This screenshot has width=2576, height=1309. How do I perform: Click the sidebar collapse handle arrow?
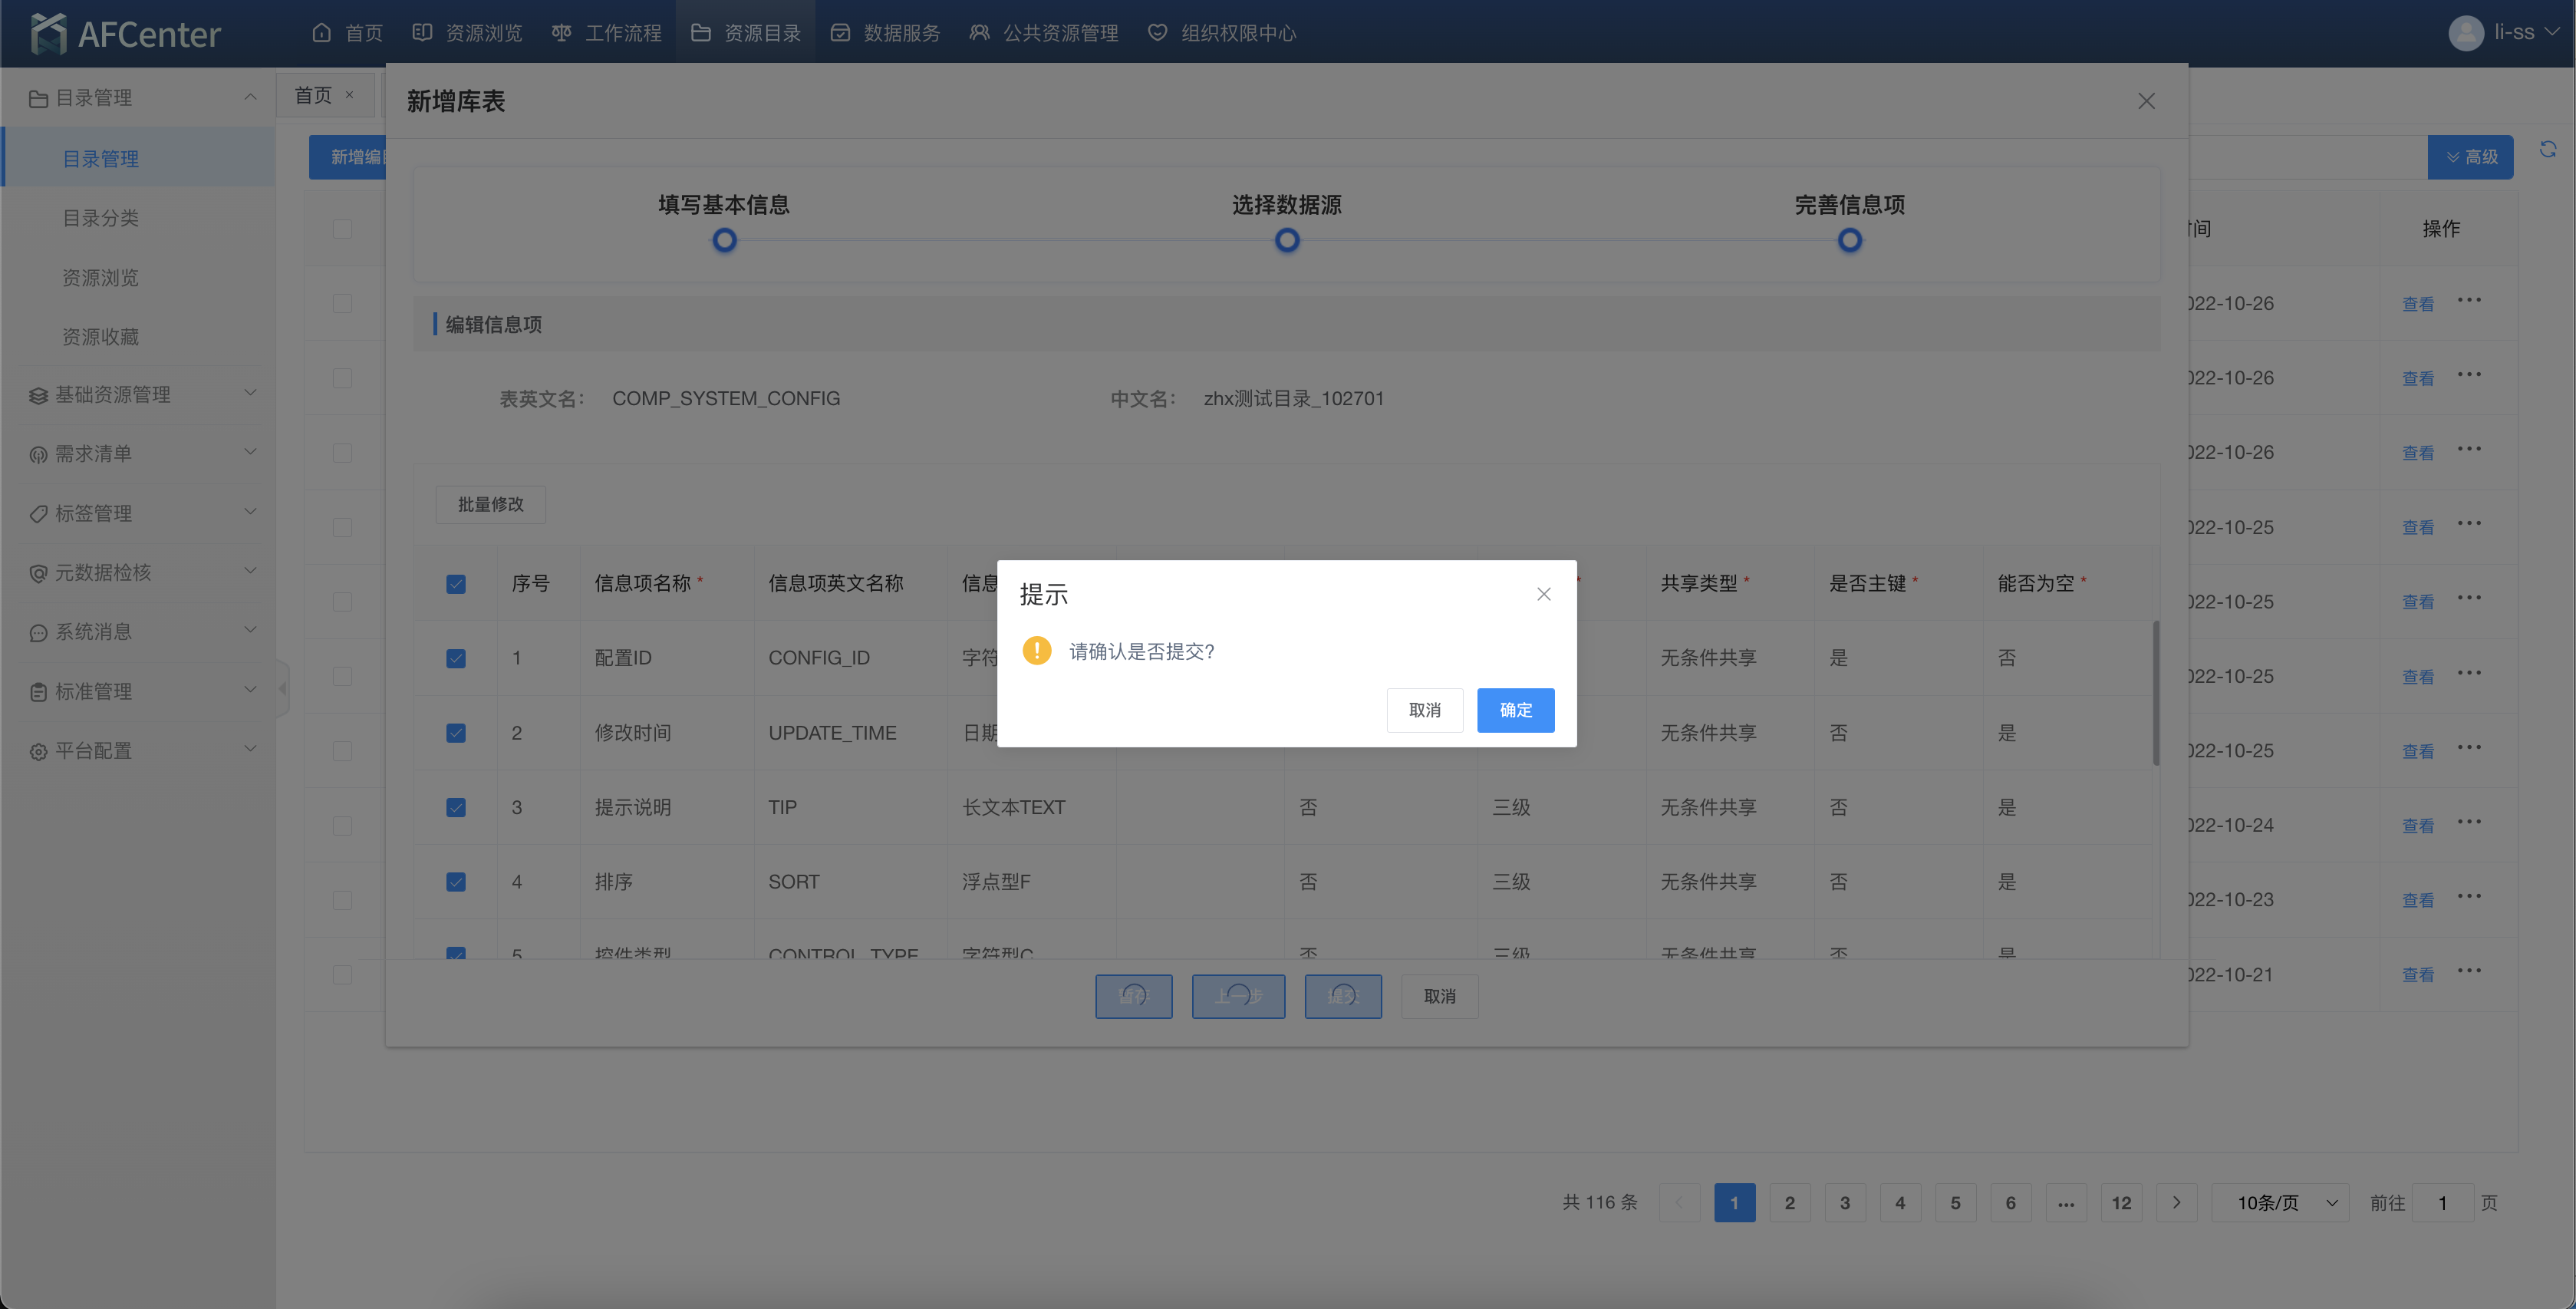coord(283,688)
